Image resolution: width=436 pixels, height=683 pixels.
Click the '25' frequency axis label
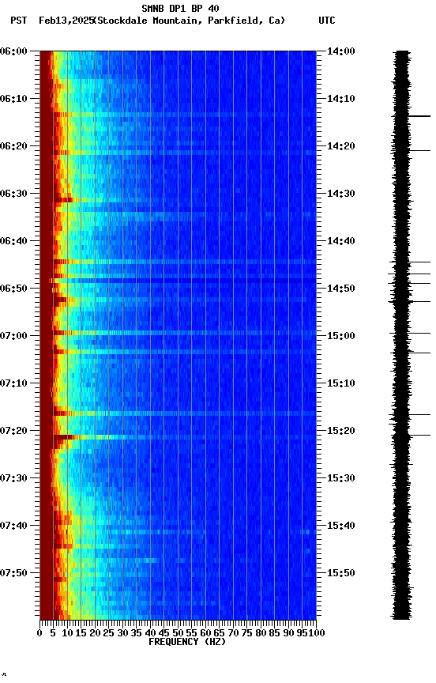[x=109, y=633]
